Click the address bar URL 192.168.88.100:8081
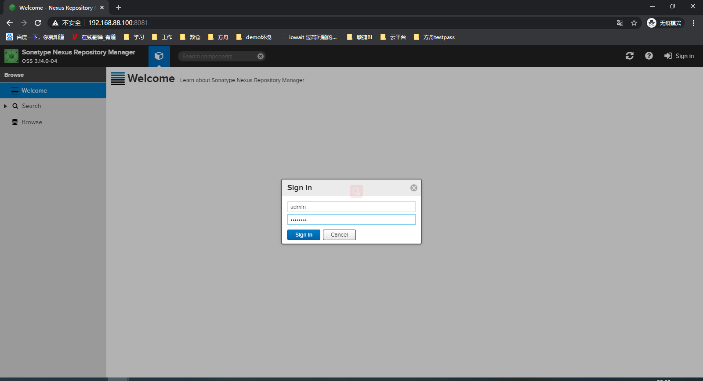This screenshot has width=703, height=381. (x=118, y=23)
